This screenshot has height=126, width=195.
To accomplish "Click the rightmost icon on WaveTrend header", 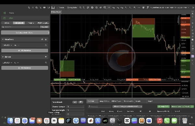I will click(x=46, y=39).
